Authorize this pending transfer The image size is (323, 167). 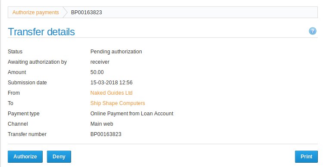25,157
